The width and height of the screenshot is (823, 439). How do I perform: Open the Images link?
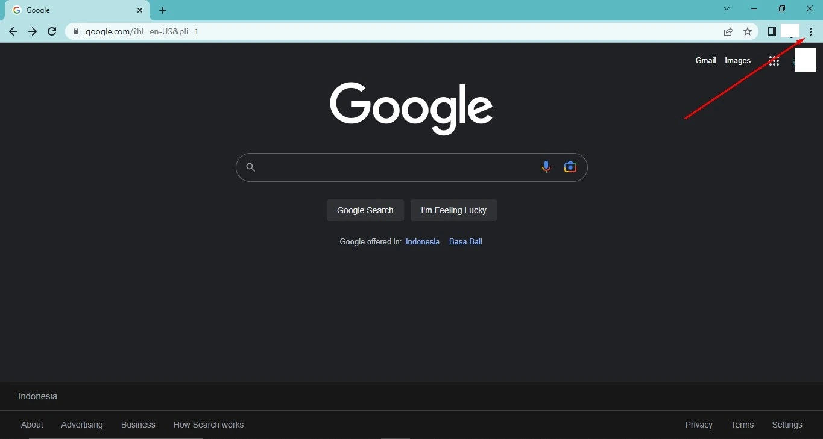pyautogui.click(x=737, y=60)
